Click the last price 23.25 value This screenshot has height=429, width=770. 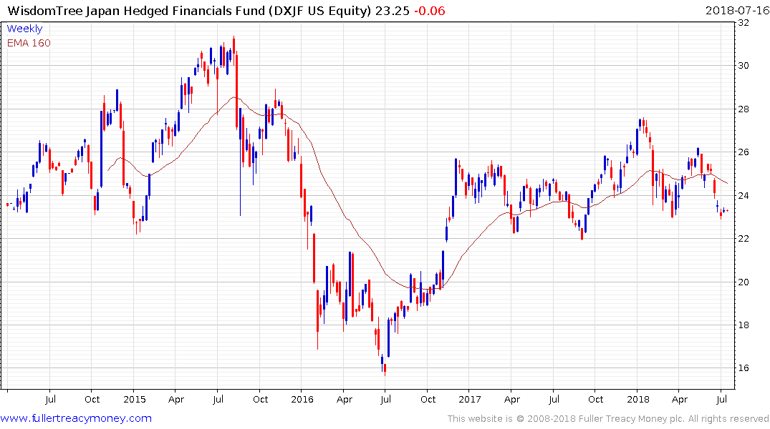[x=393, y=11]
